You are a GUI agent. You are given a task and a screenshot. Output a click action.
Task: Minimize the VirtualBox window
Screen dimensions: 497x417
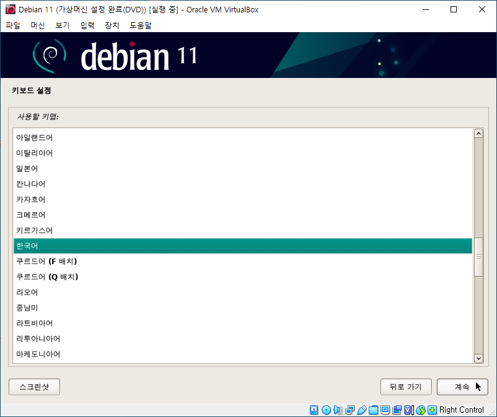click(x=426, y=9)
